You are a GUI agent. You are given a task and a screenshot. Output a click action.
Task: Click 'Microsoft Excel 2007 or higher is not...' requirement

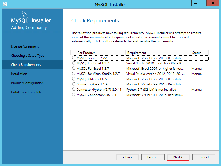point(155,69)
